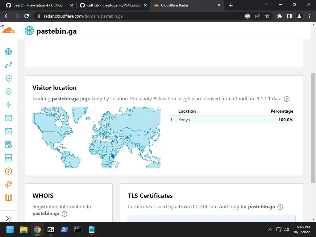316x237 pixels.
Task: Open Notepad from the taskbar
Action: click(91, 230)
